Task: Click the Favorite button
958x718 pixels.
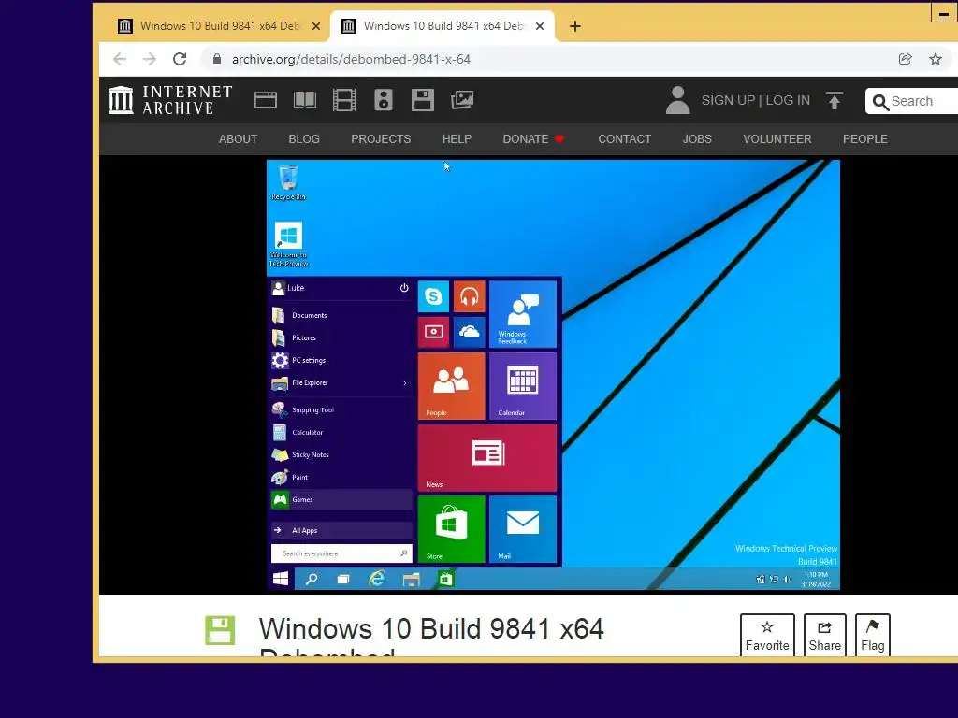Action: [x=767, y=635]
